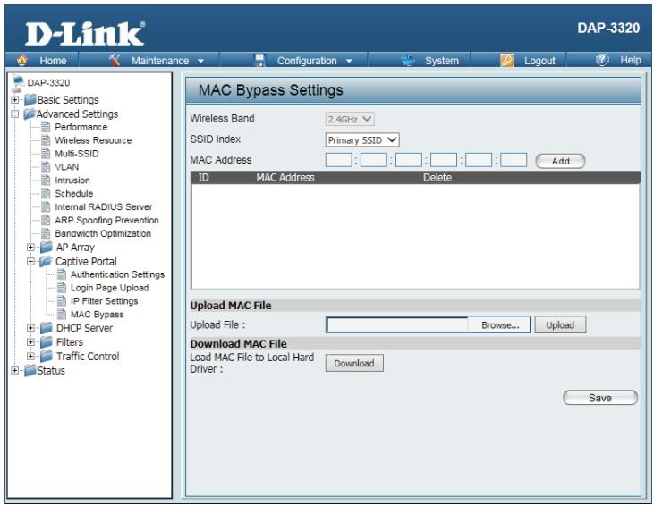Click the Download MAC file button
Image resolution: width=654 pixels, height=505 pixels.
(354, 364)
